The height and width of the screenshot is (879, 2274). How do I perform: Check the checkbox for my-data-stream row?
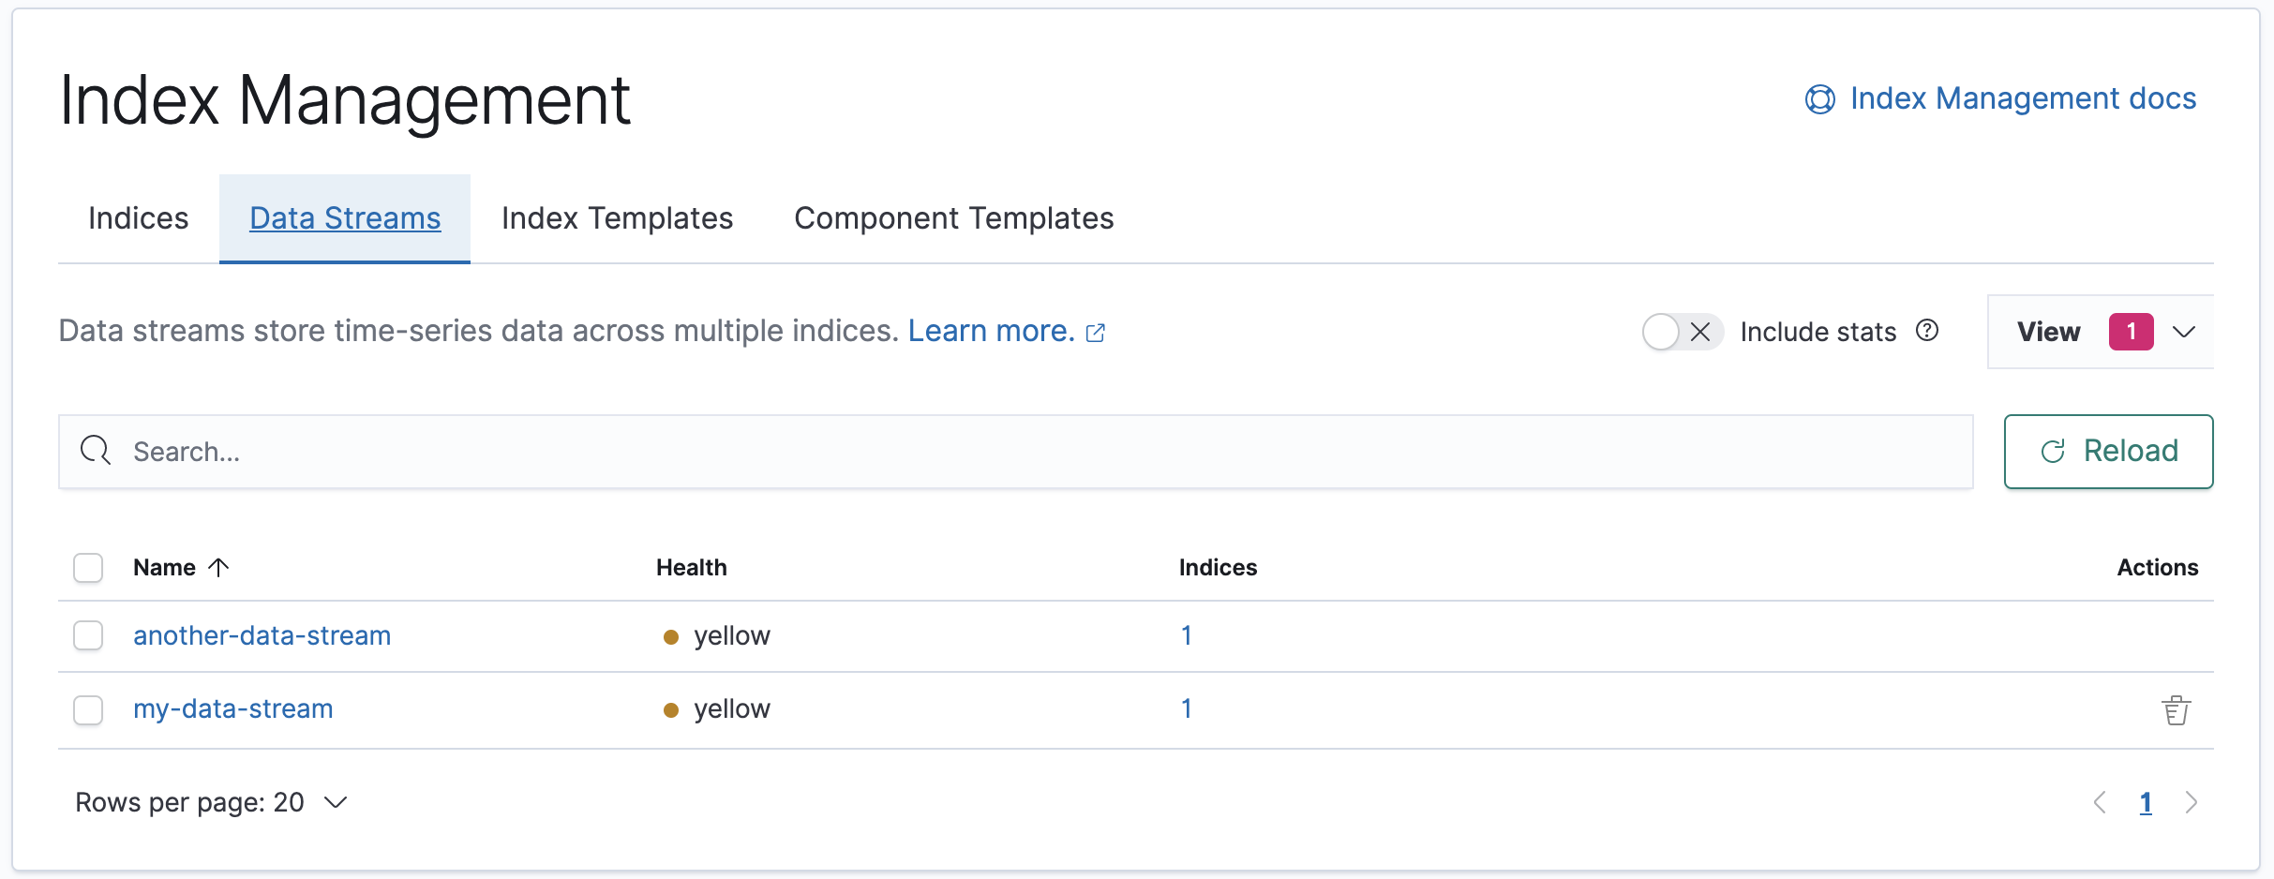pyautogui.click(x=87, y=709)
